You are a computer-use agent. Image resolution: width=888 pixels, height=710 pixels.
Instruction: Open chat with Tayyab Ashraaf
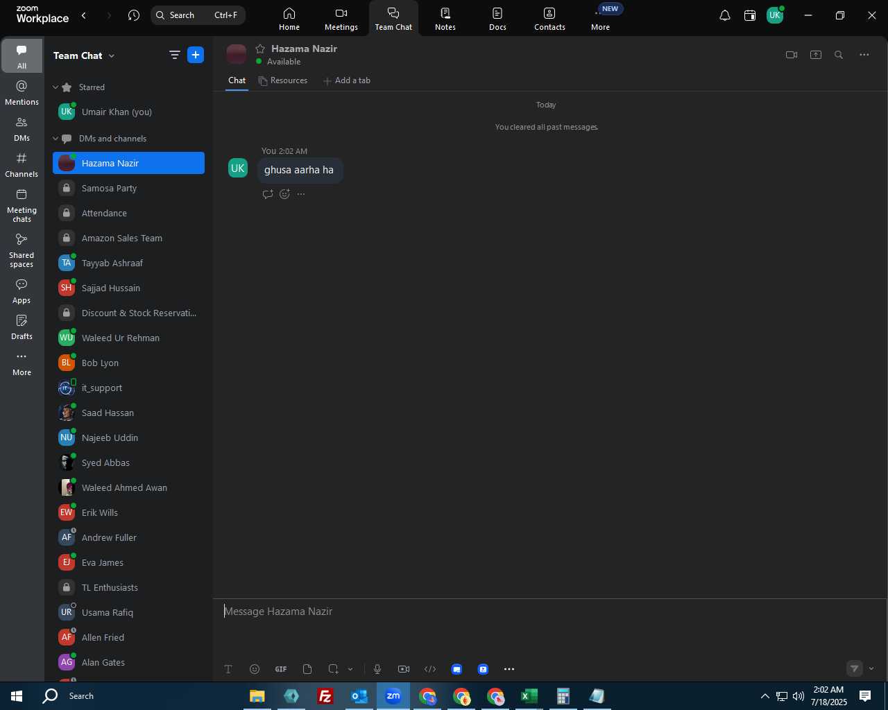click(128, 263)
